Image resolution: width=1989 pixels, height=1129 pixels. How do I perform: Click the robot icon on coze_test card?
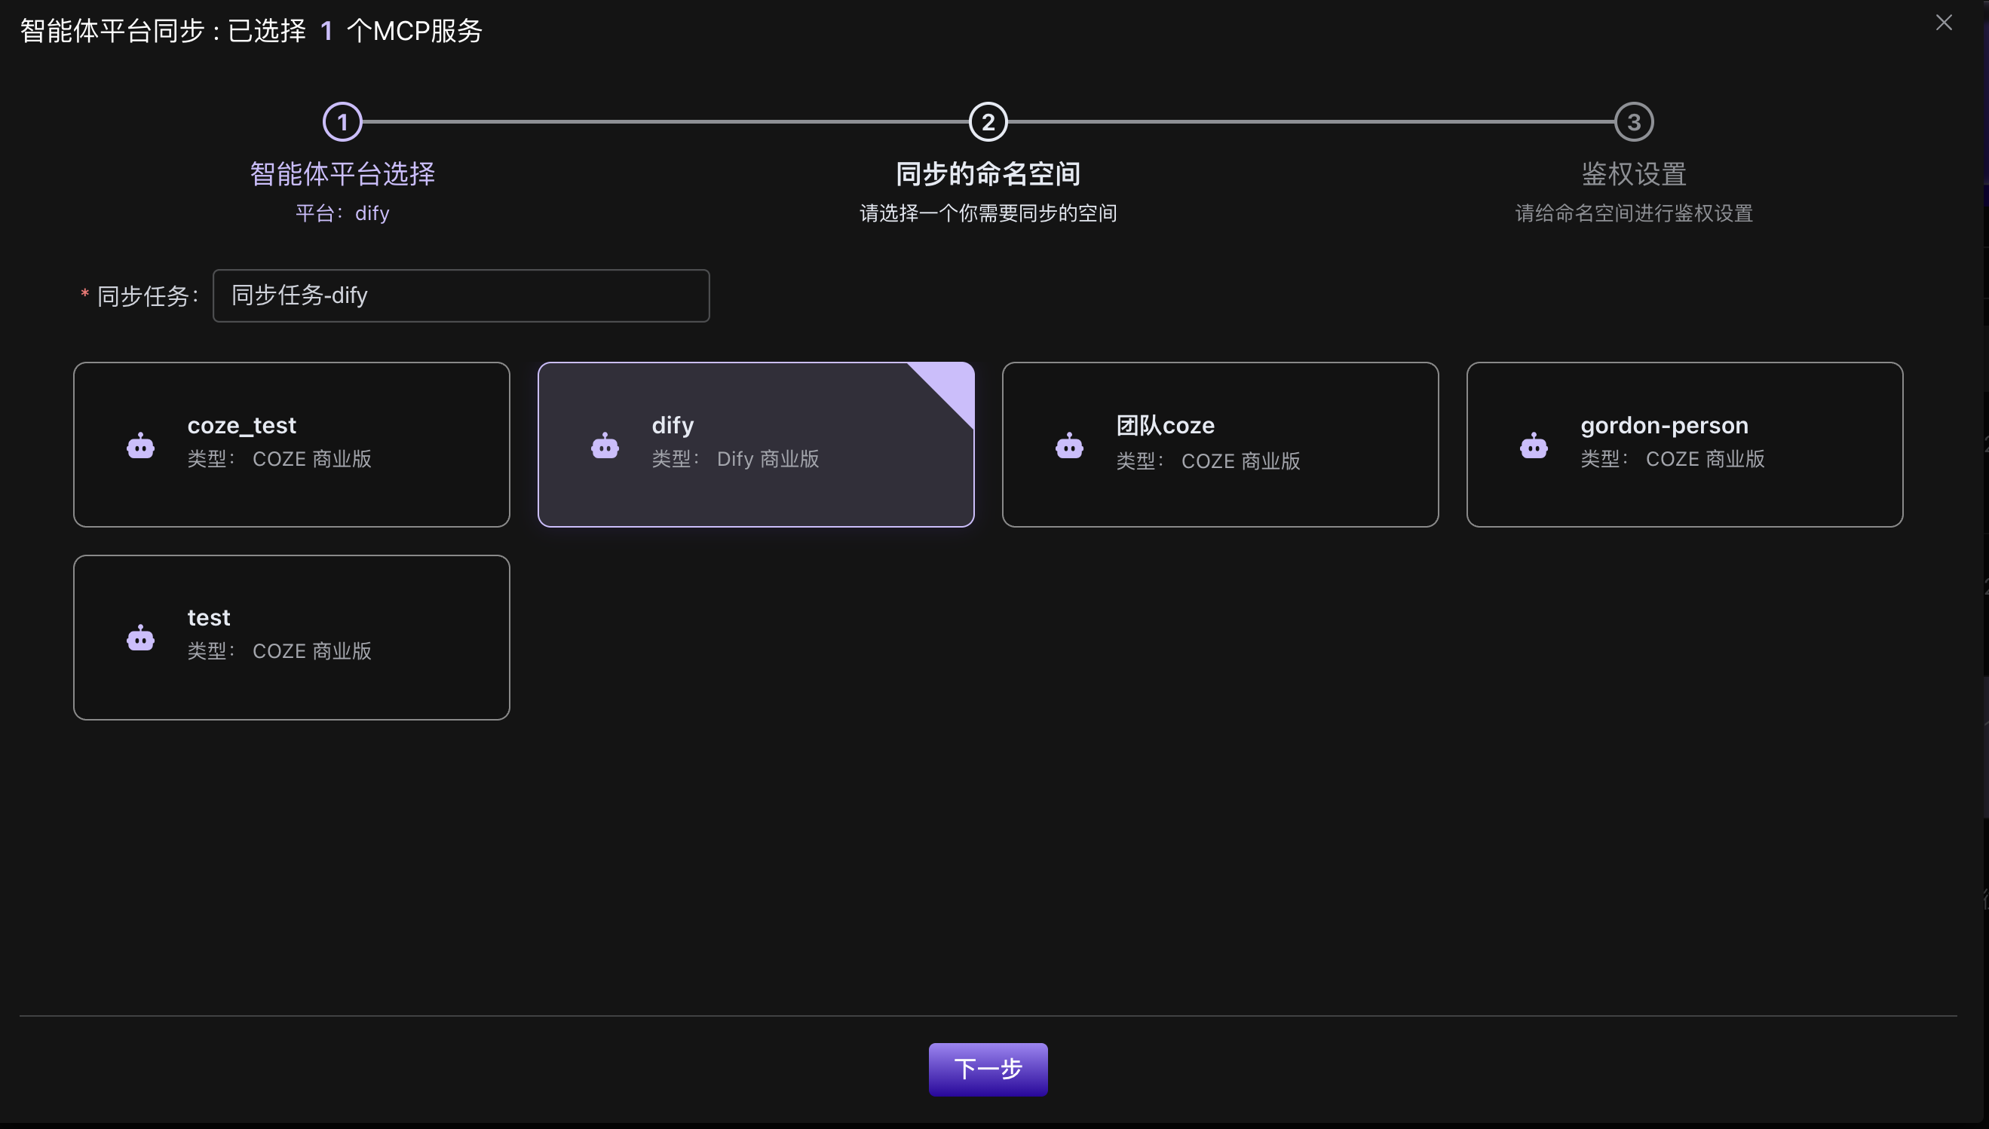[x=140, y=446]
